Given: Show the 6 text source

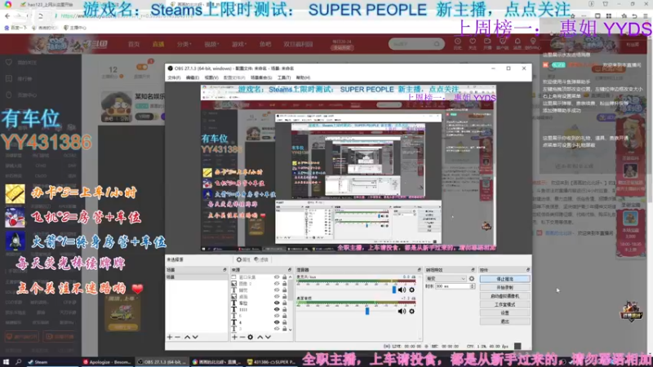Looking at the screenshot, I should tap(277, 316).
